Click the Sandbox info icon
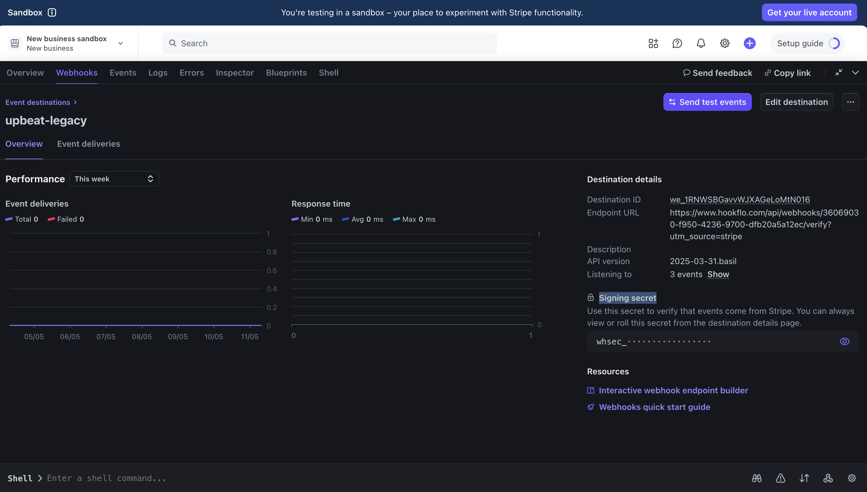The image size is (867, 492). coord(52,12)
